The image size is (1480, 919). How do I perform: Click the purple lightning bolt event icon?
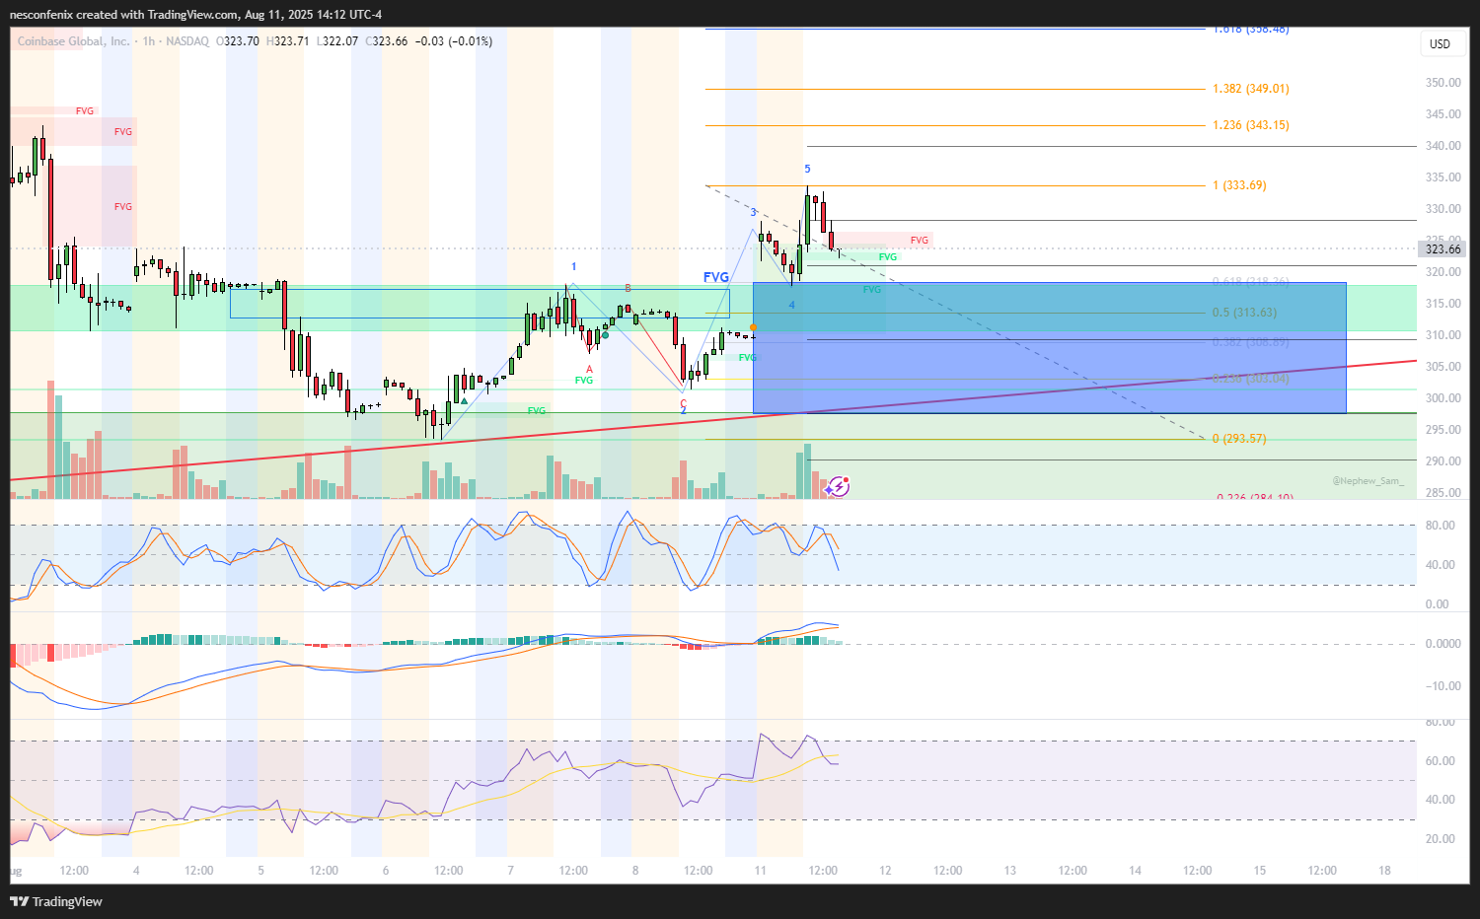click(x=839, y=486)
